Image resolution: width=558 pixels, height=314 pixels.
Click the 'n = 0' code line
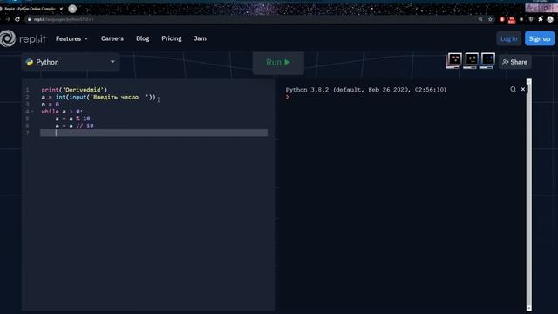tap(51, 105)
